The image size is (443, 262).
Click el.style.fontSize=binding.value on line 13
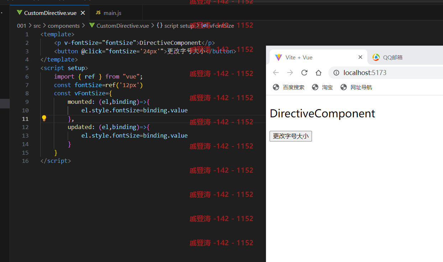tap(134, 135)
